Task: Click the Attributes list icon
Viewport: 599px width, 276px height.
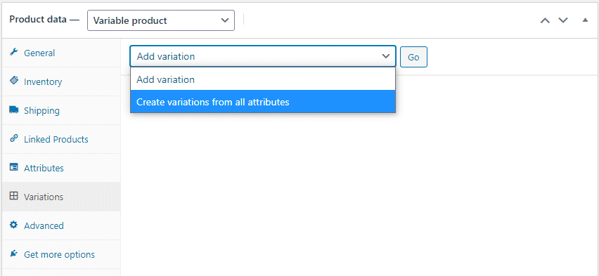Action: [14, 167]
